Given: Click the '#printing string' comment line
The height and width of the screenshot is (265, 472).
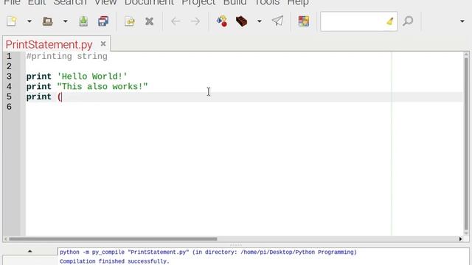Looking at the screenshot, I should (x=66, y=56).
